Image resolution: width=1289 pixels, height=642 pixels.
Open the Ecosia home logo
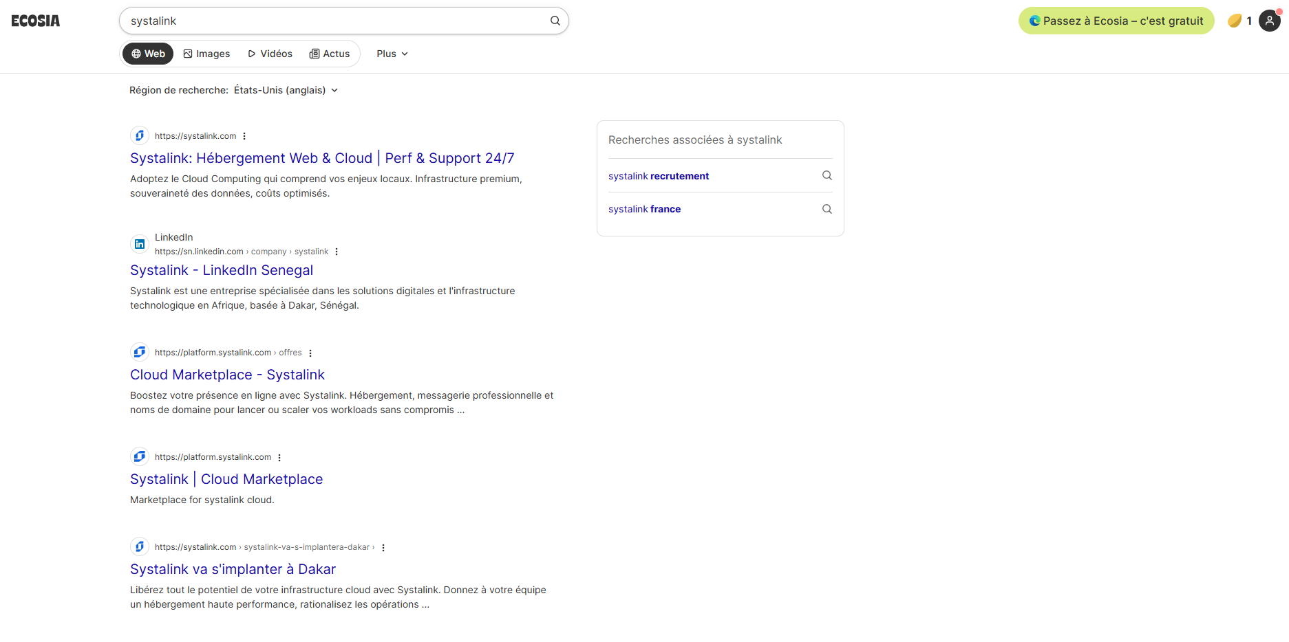(36, 21)
